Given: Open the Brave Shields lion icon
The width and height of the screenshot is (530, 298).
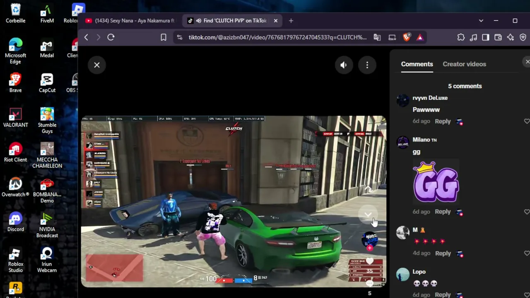Looking at the screenshot, I should tap(407, 37).
